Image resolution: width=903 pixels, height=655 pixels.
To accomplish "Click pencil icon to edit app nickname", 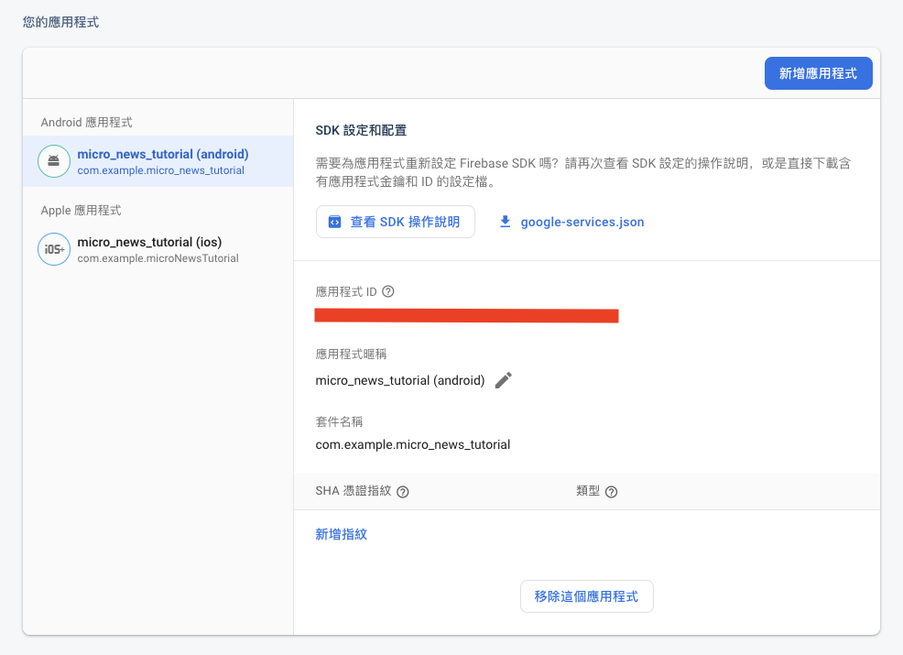I will 504,380.
